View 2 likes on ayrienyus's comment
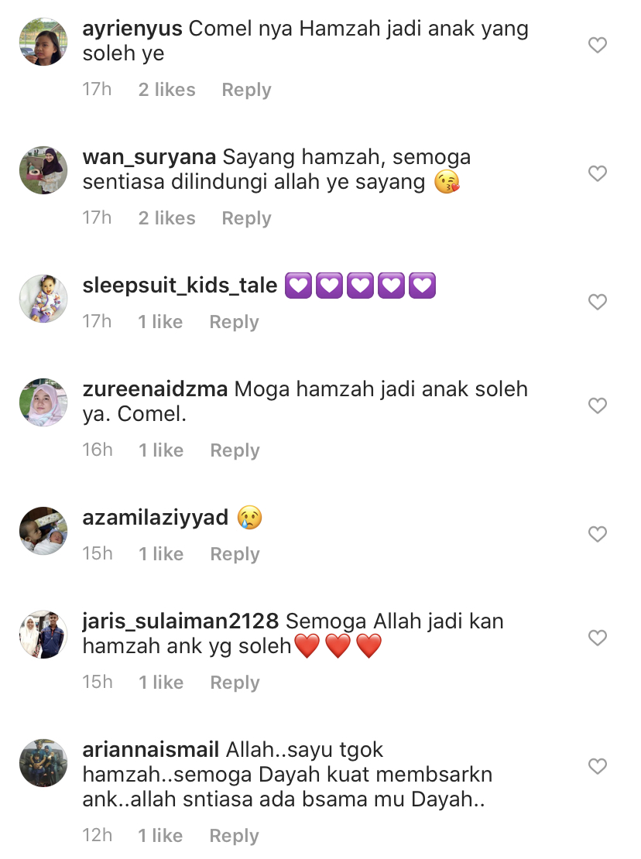The width and height of the screenshot is (641, 859). coord(166,90)
